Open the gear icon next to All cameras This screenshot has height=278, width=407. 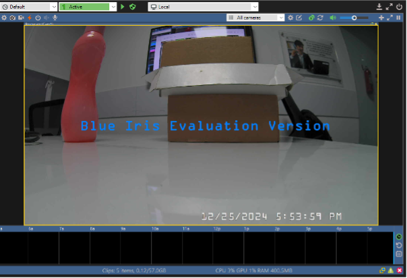click(290, 18)
